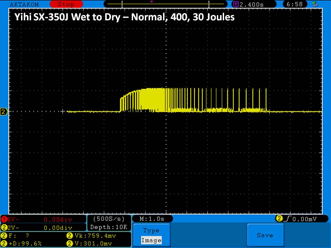Click the M:1.0s timebase indicator
Viewport: 331px width, 248px height.
(152, 219)
